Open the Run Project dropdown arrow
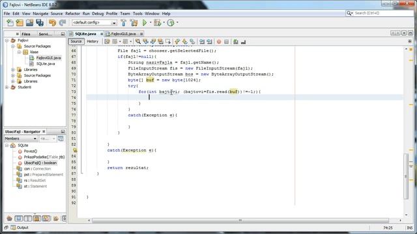 pos(151,23)
